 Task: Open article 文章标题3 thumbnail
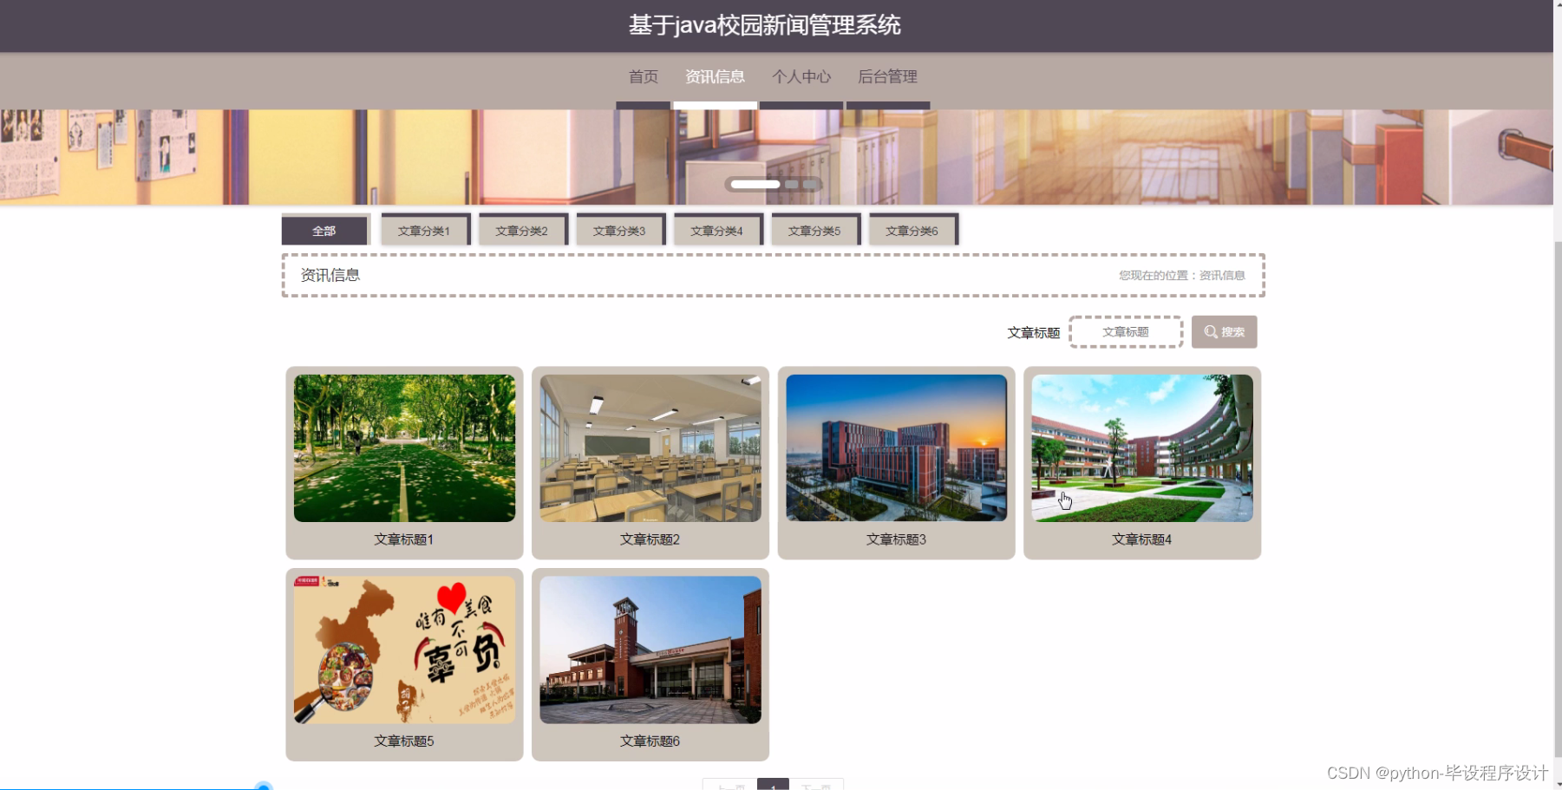click(x=895, y=448)
